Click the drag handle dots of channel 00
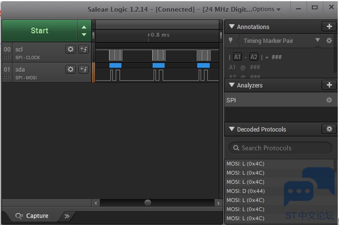Viewport: 339px width, 225px height. [x=7, y=56]
